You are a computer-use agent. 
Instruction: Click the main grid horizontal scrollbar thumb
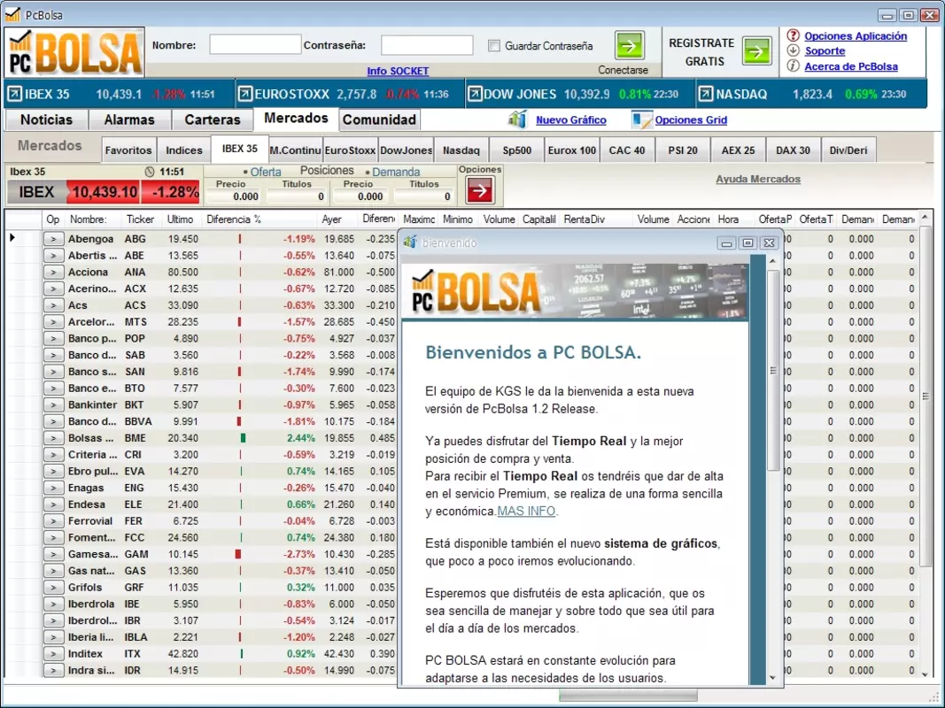(x=628, y=696)
